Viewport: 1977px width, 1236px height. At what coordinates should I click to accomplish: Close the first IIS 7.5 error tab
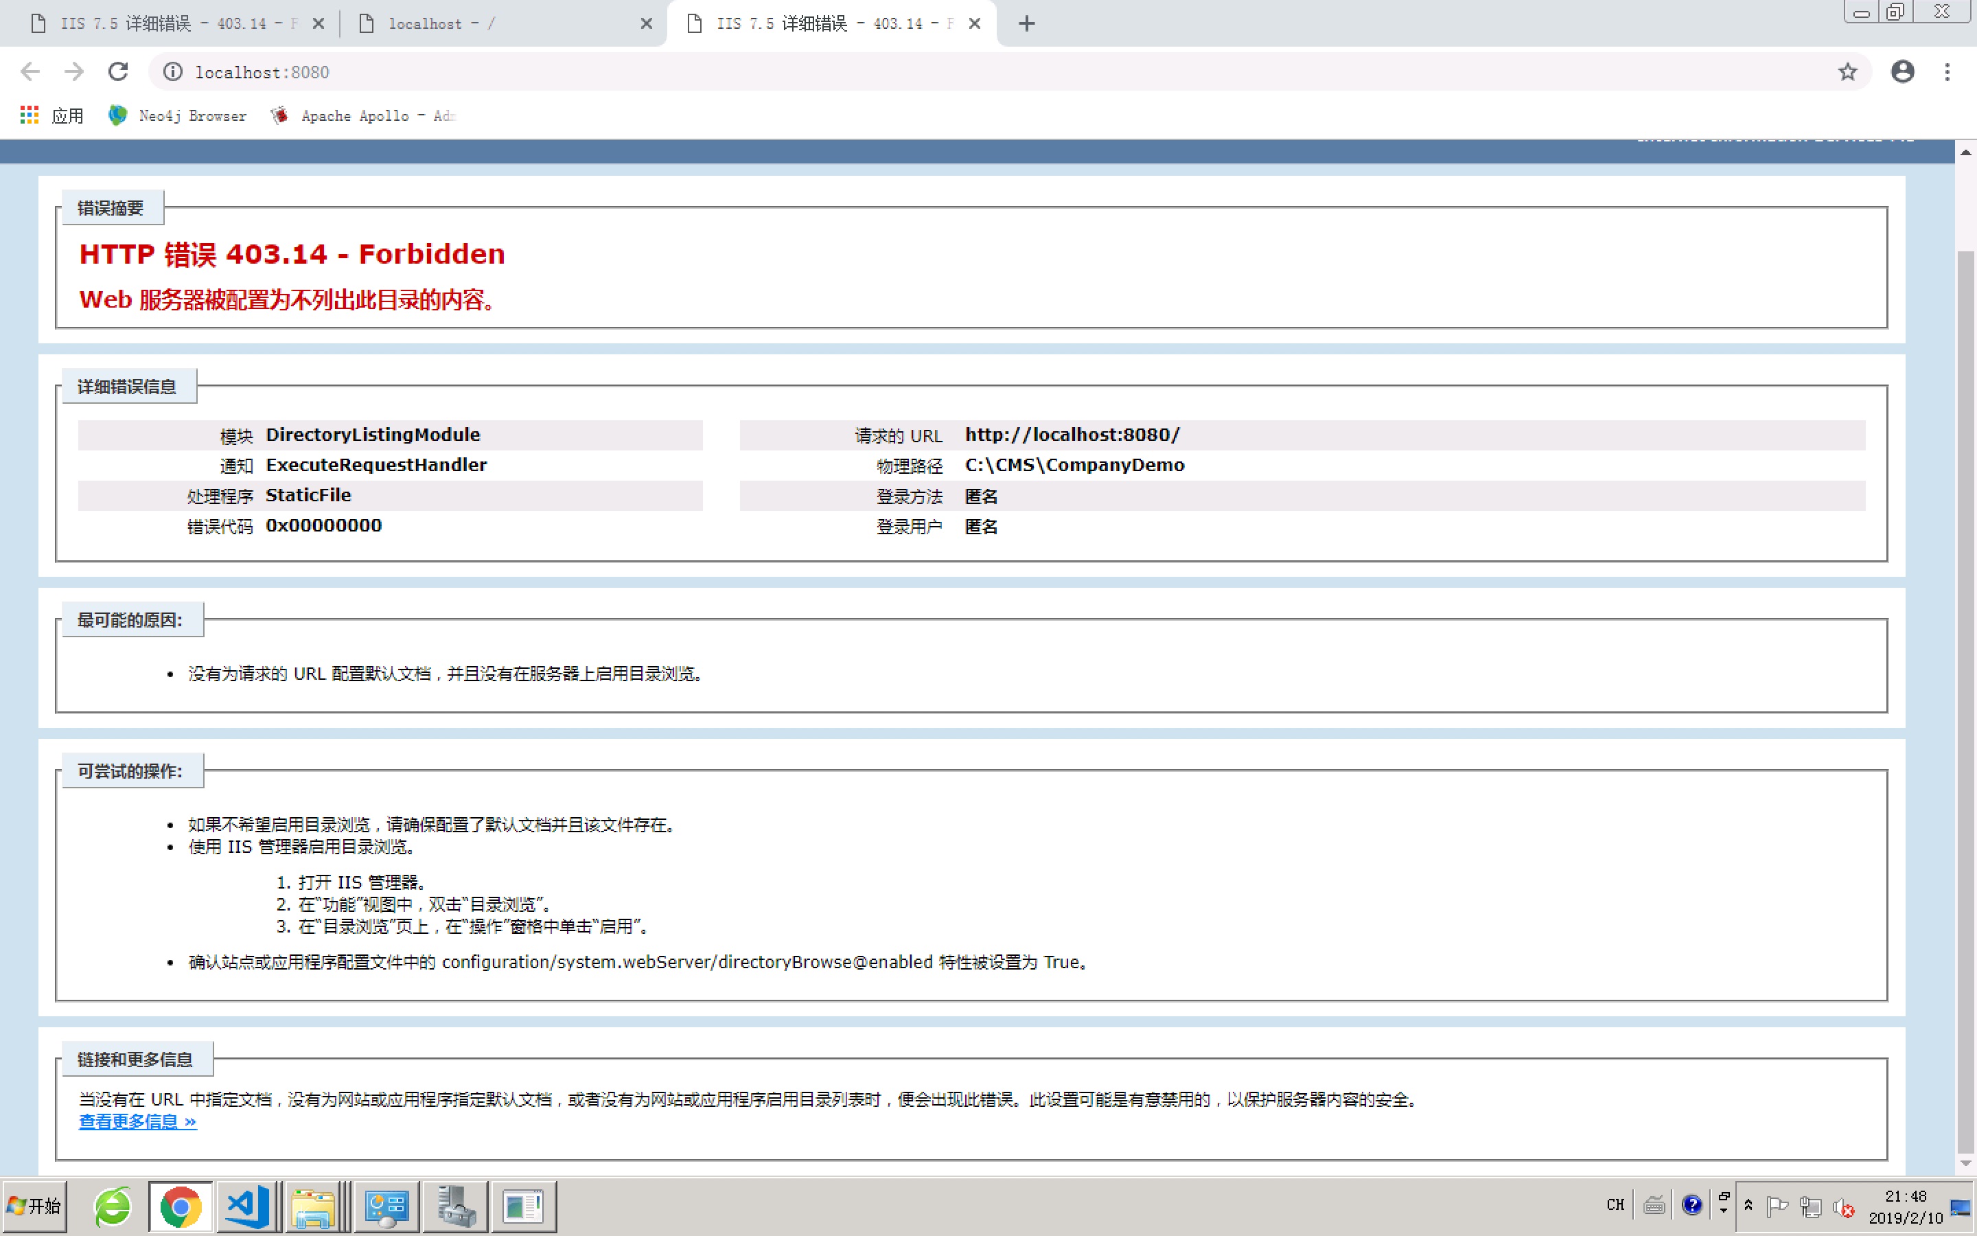[x=319, y=24]
